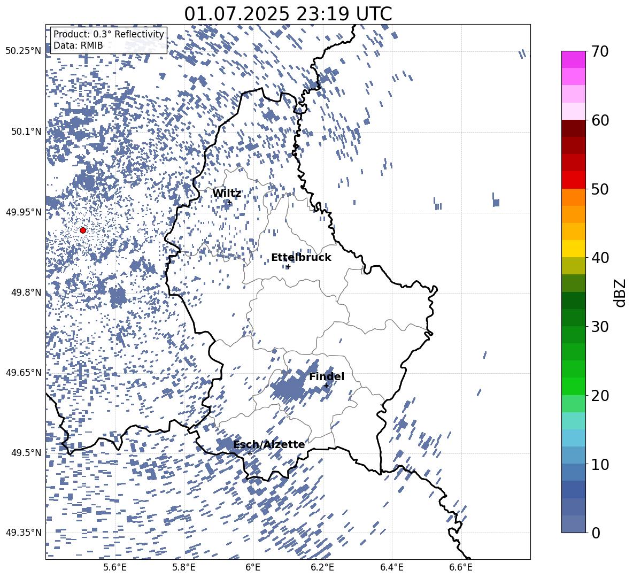The width and height of the screenshot is (633, 578).
Task: Click the 6.4°E longitude tick label
Action: click(x=391, y=567)
